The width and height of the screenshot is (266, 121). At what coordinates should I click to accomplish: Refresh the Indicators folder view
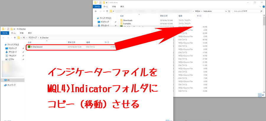point(229,11)
